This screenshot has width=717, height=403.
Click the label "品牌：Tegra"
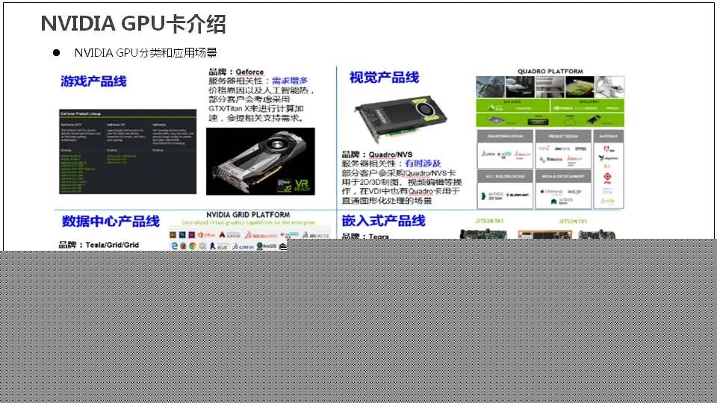coord(365,236)
